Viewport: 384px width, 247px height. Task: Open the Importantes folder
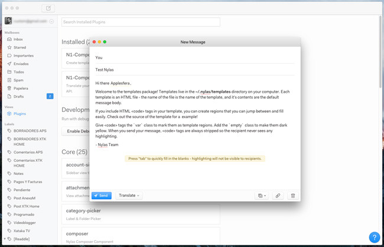pyautogui.click(x=24, y=56)
